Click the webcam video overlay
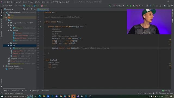Screen dimensions: 174x98 (x=149, y=22)
